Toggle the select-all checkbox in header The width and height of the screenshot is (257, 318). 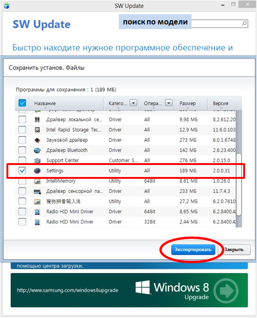pos(22,103)
